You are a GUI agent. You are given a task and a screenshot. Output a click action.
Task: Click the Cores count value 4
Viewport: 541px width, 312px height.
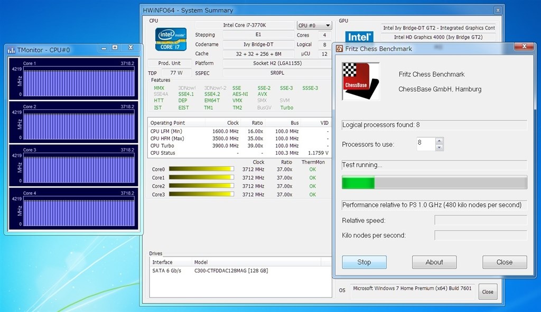click(x=324, y=35)
